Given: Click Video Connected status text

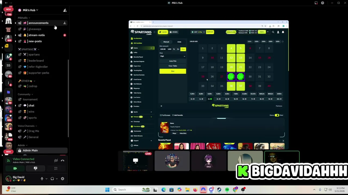Looking at the screenshot, I should pos(23,159).
